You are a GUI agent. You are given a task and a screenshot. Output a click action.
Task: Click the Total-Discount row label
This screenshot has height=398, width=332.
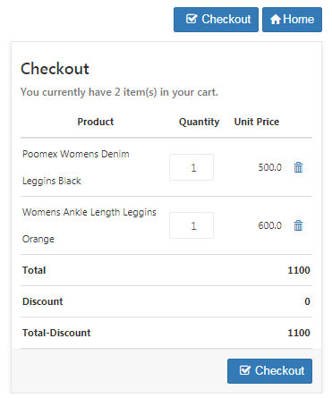pyautogui.click(x=56, y=333)
